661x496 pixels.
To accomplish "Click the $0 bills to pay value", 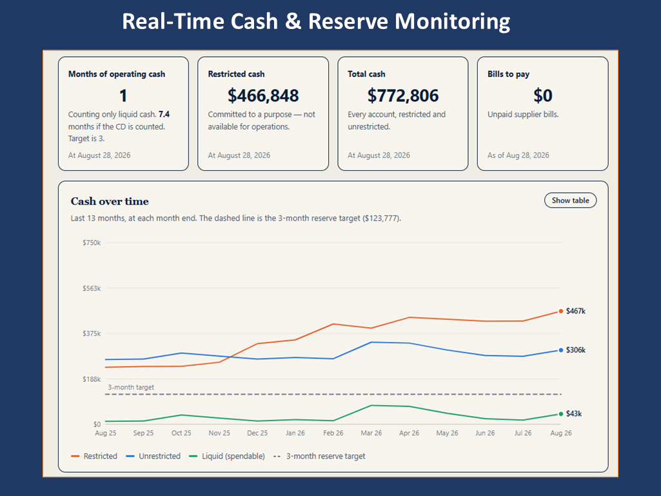I will click(x=542, y=95).
